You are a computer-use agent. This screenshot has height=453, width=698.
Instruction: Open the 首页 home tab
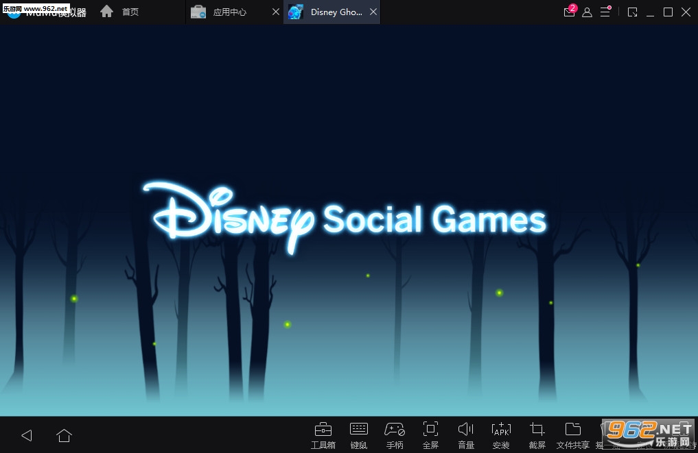[119, 12]
